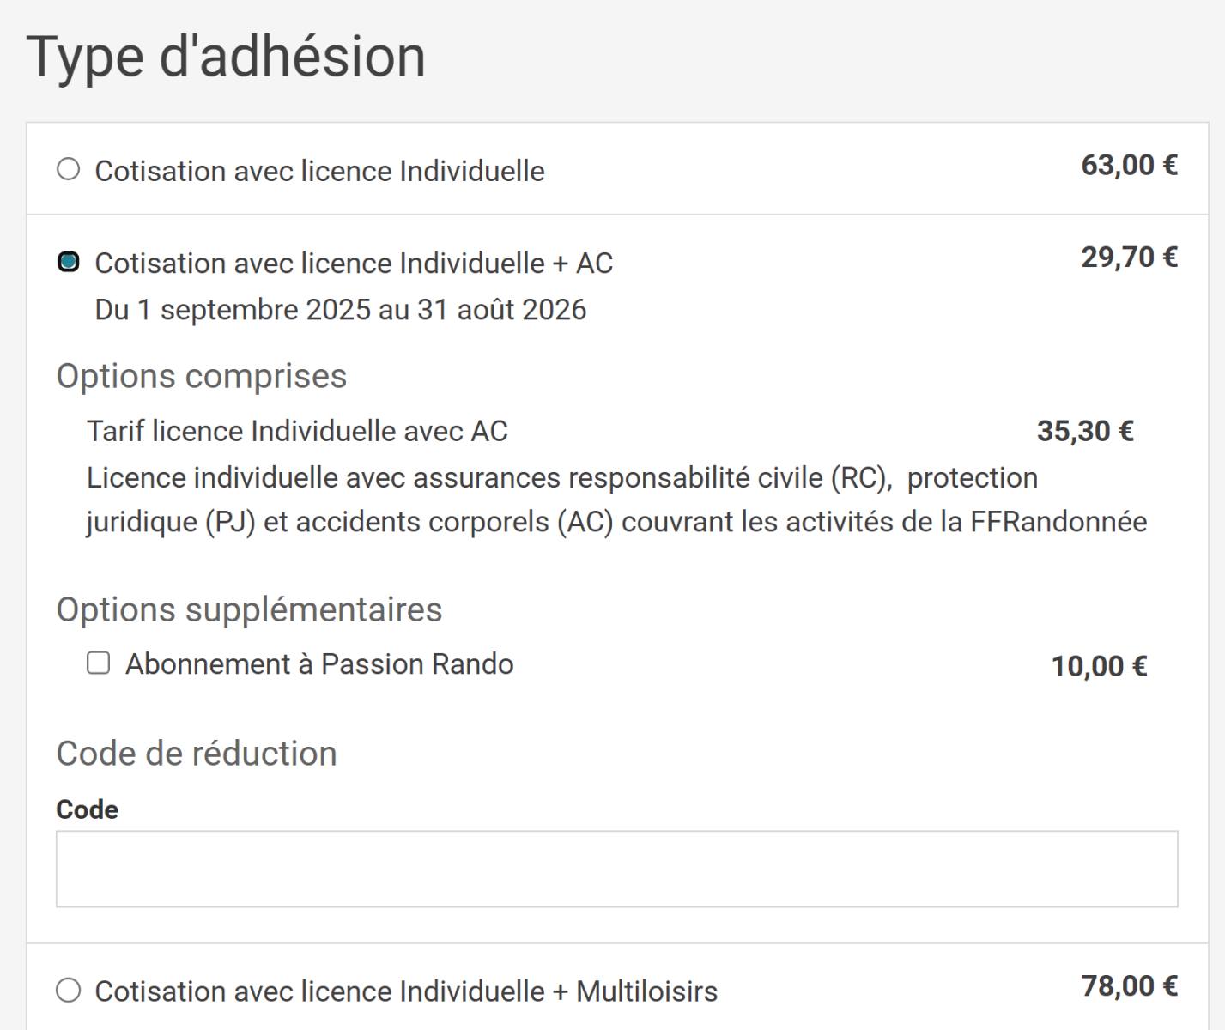The height and width of the screenshot is (1030, 1225).
Task: Click the 78,00 € price
Action: (x=1129, y=985)
